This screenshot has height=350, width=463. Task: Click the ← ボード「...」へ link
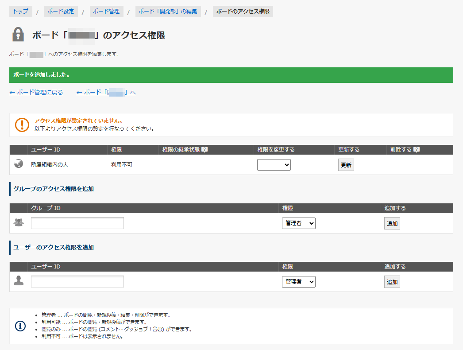106,93
